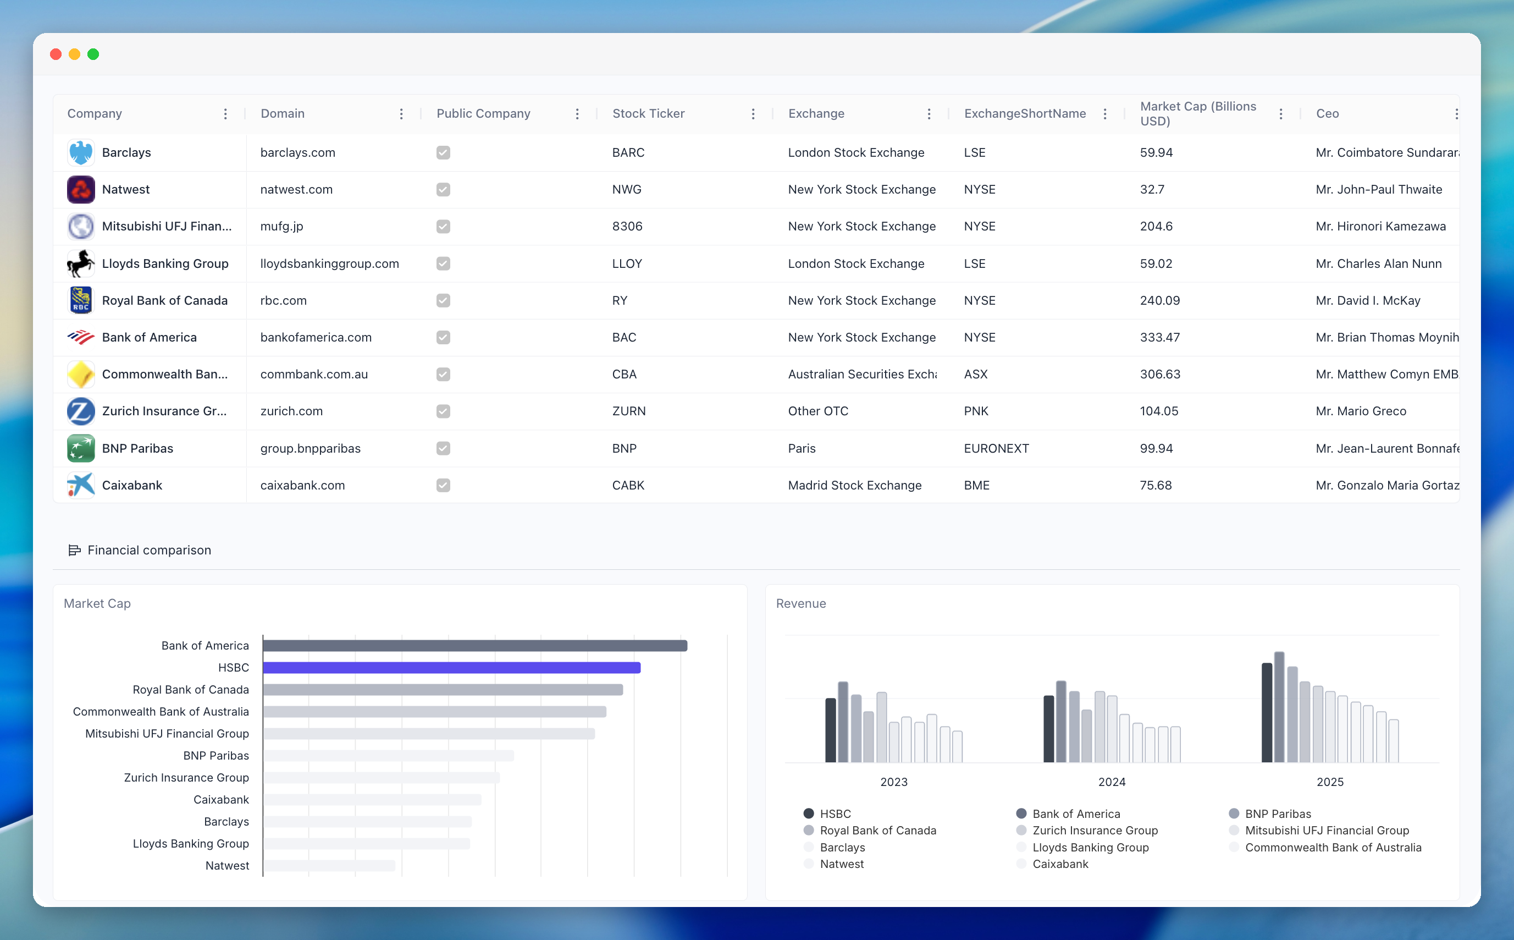Screen dimensions: 1514x940
Task: Click the Madrid Stock Exchange cell
Action: 855,485
